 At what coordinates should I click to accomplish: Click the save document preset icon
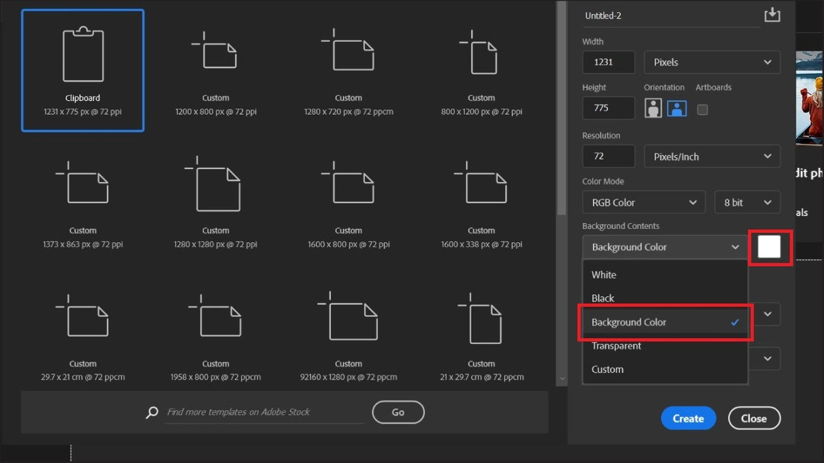772,15
